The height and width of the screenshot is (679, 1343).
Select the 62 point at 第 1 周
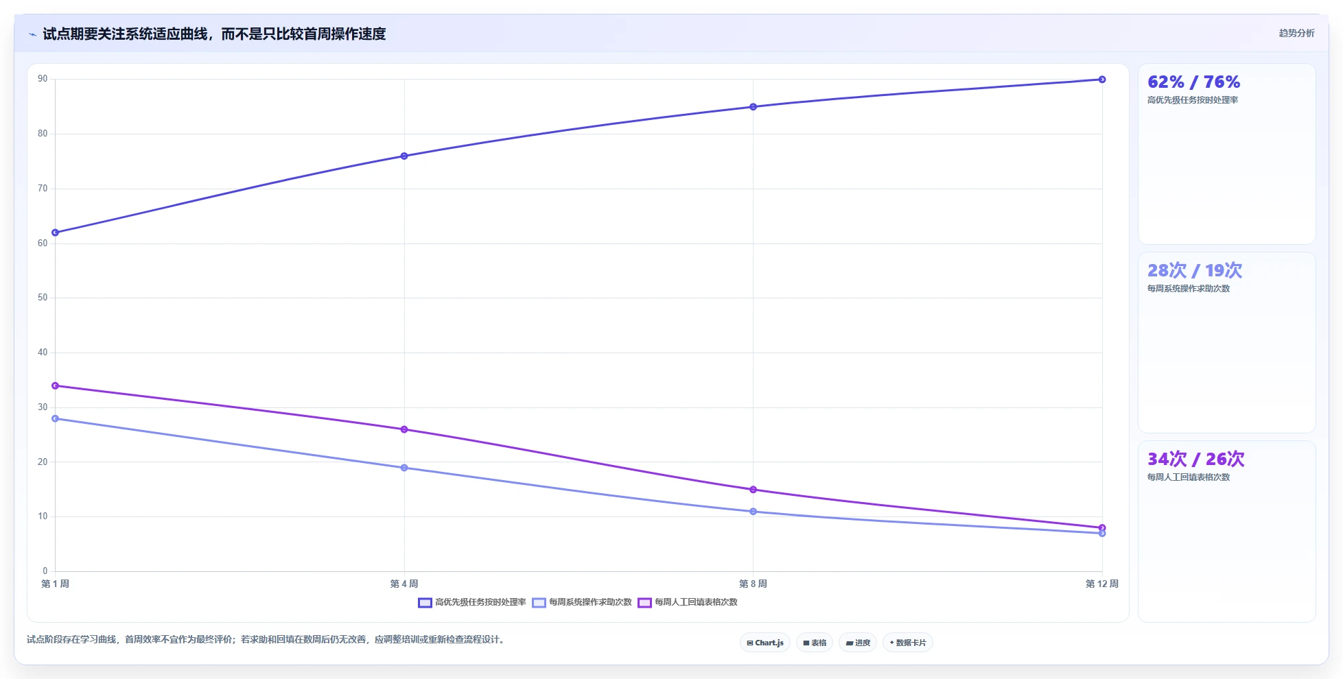pos(56,233)
